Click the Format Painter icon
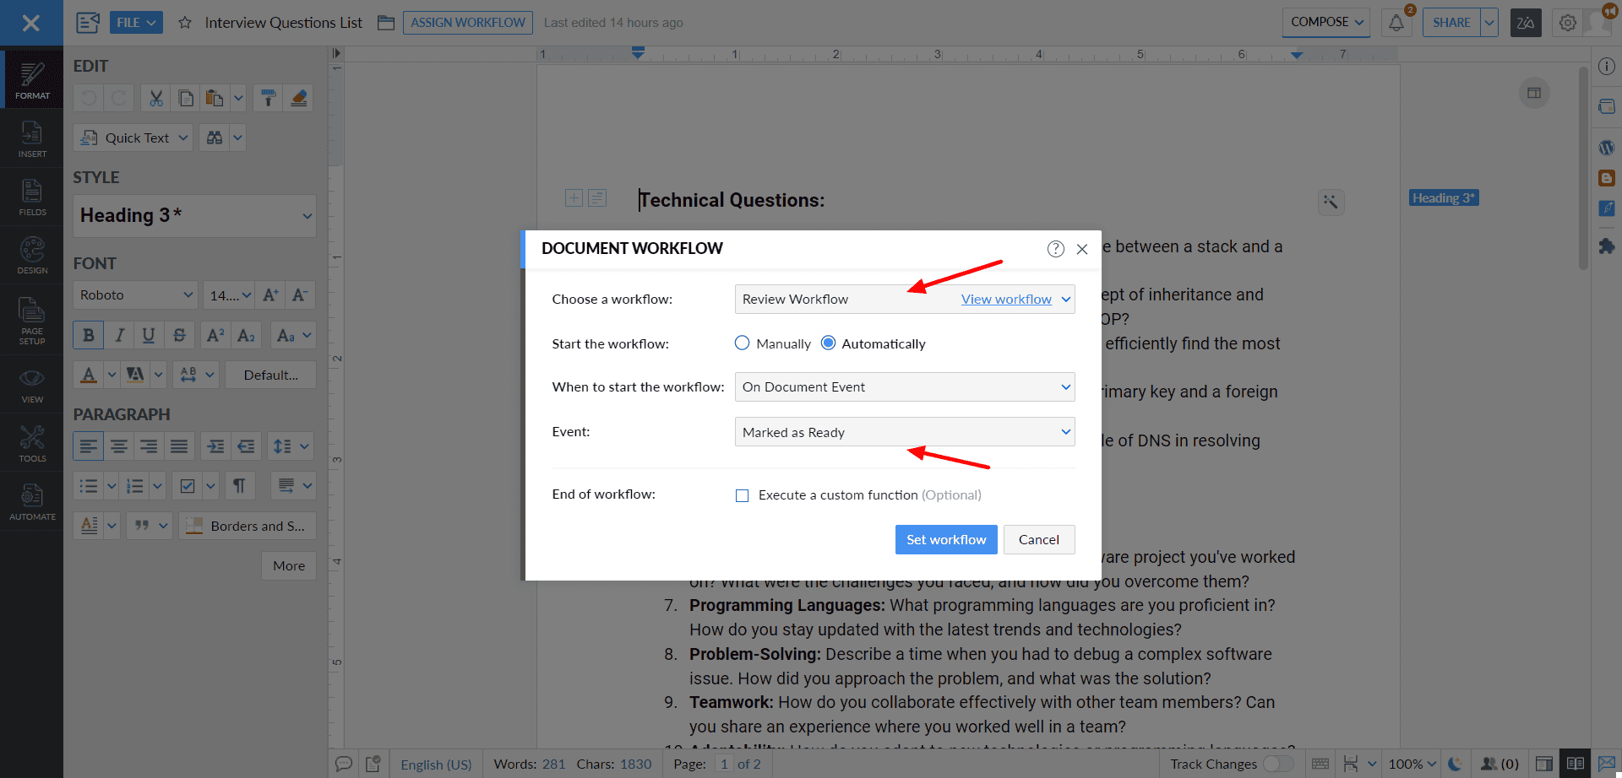Image resolution: width=1622 pixels, height=778 pixels. point(269,99)
